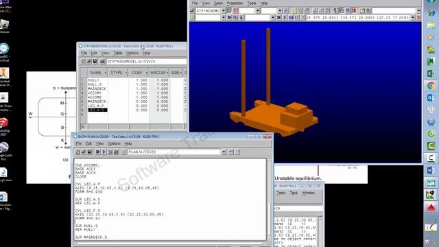Expand STR*WINDMO dropdown in 3D viewer

click(x=224, y=11)
